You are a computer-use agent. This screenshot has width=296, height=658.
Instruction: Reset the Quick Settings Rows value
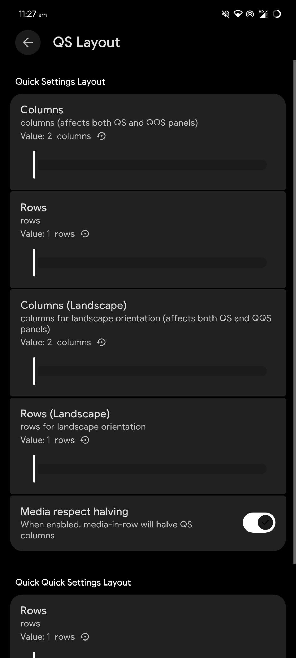(85, 234)
